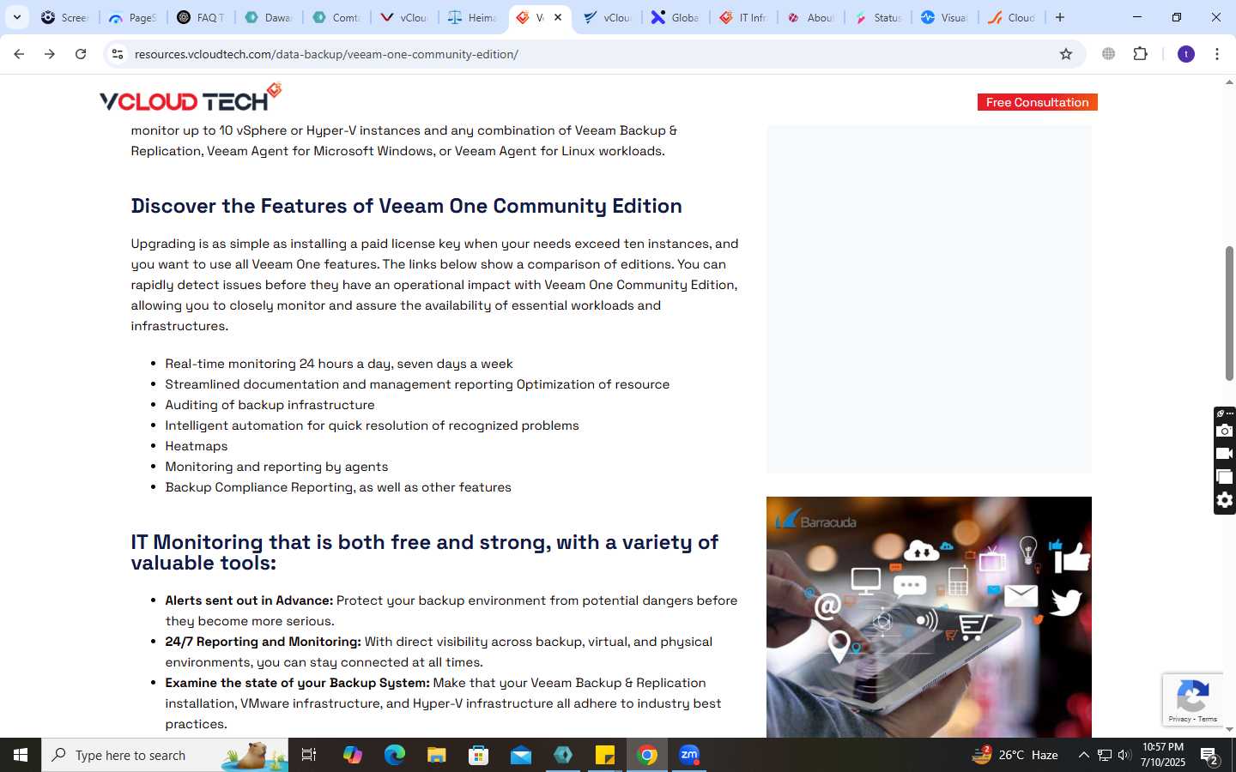This screenshot has width=1236, height=772.
Task: Click the taskbar search box
Action: point(165,755)
